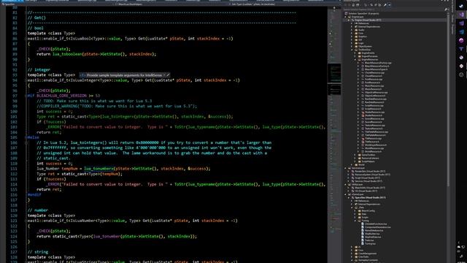Select External Dependencies under Engine project
Viewport: 467px width, 263px height.
point(369,26)
